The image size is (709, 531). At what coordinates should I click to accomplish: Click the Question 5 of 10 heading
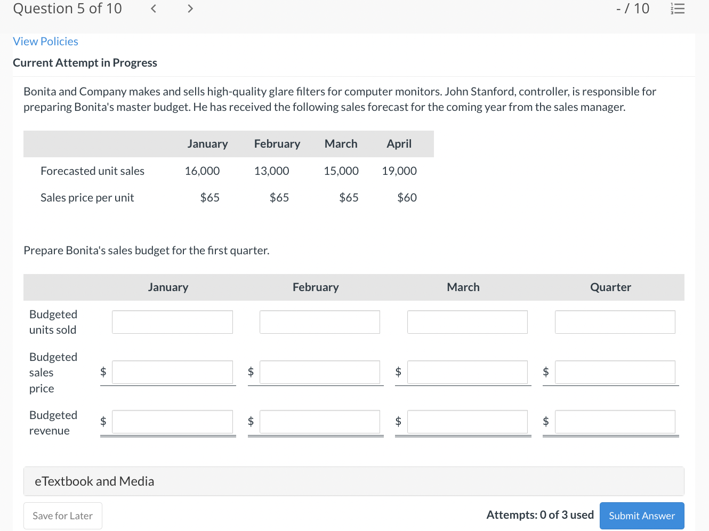click(x=67, y=9)
